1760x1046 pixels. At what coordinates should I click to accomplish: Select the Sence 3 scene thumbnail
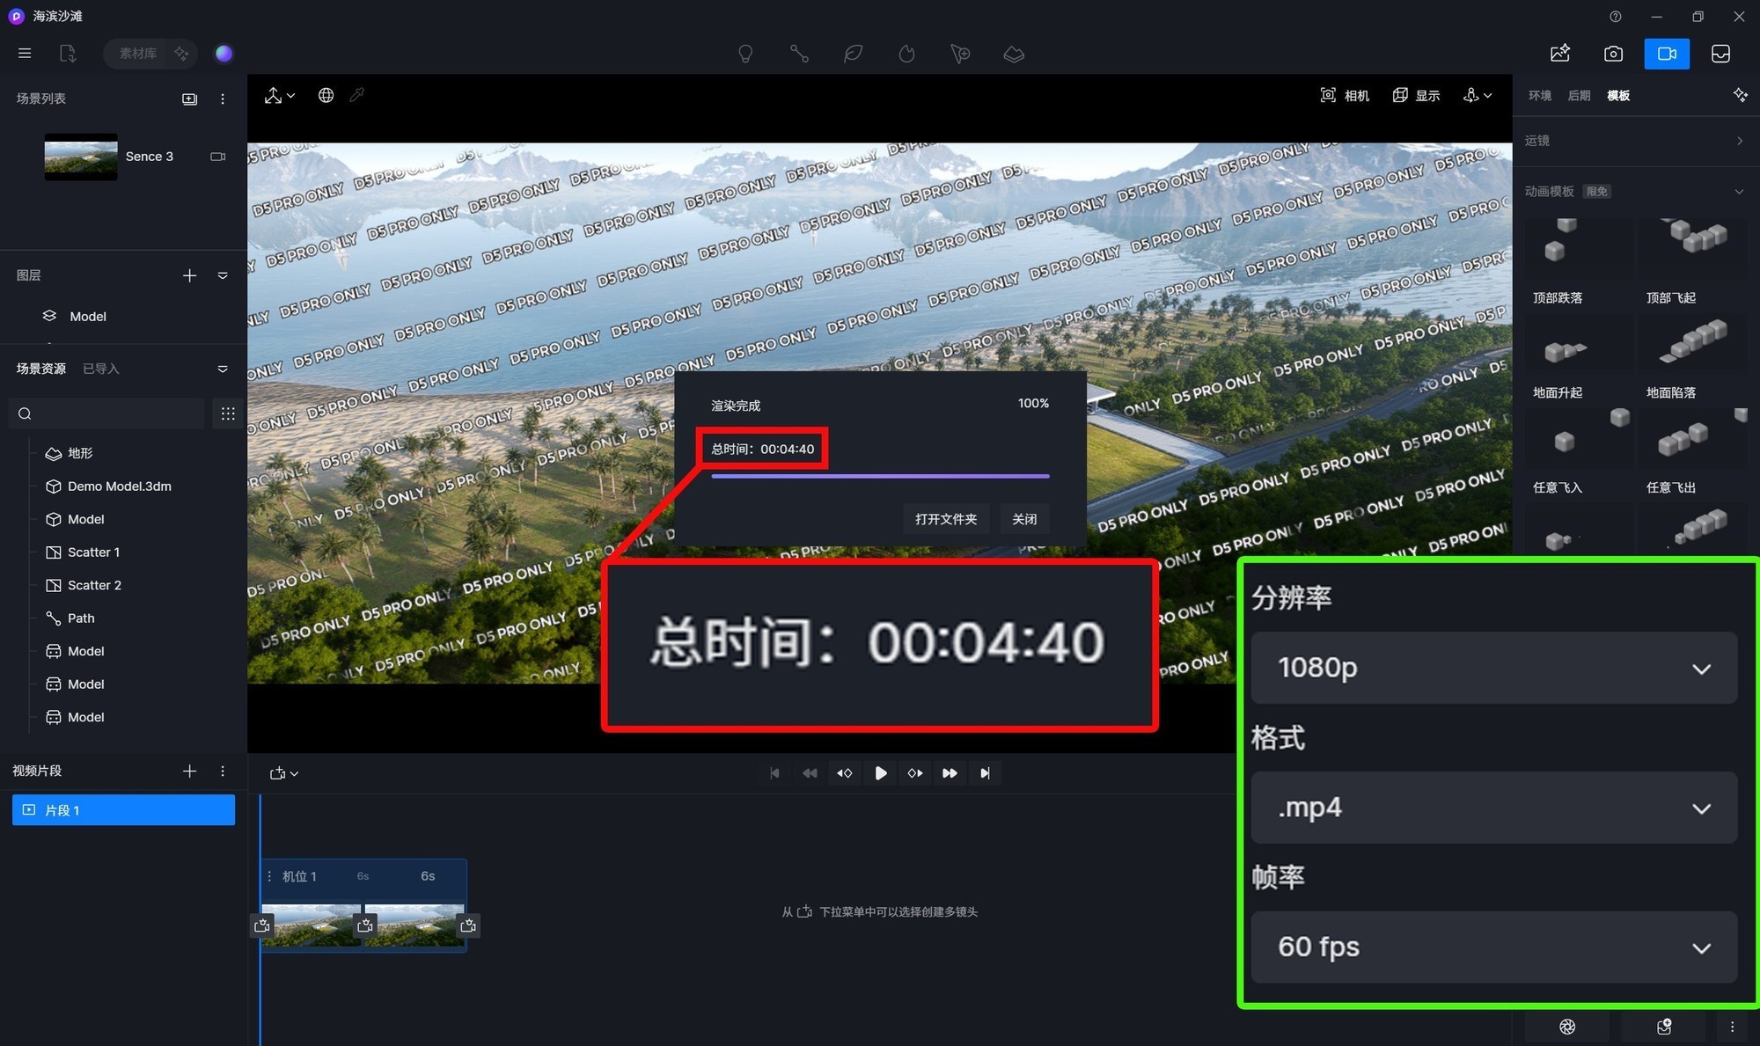(80, 156)
